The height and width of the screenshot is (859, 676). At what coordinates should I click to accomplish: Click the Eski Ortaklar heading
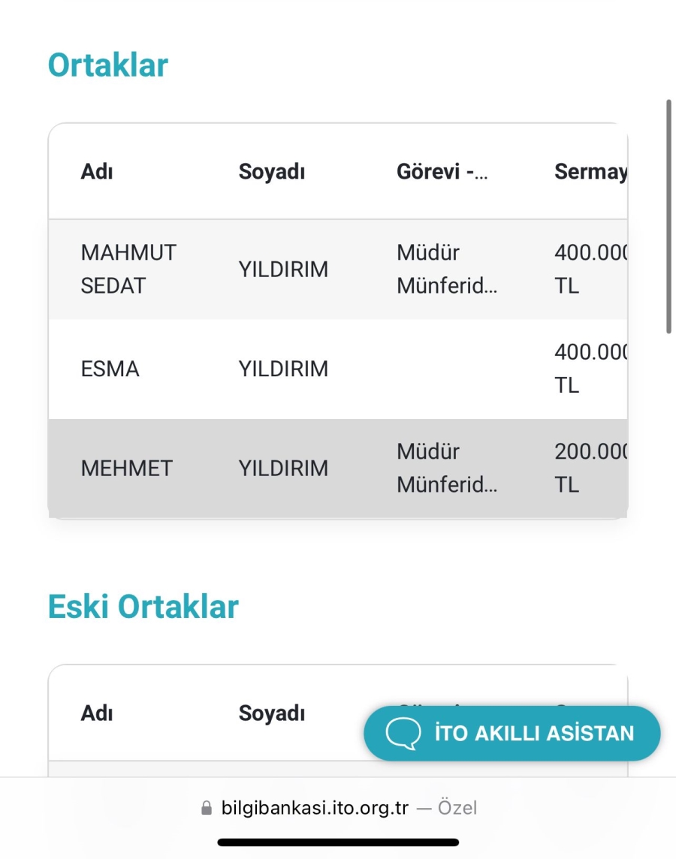pos(143,607)
